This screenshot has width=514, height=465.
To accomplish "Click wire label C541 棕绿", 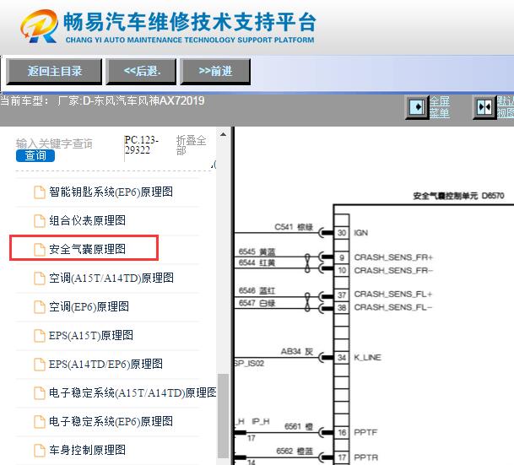I will (x=294, y=227).
